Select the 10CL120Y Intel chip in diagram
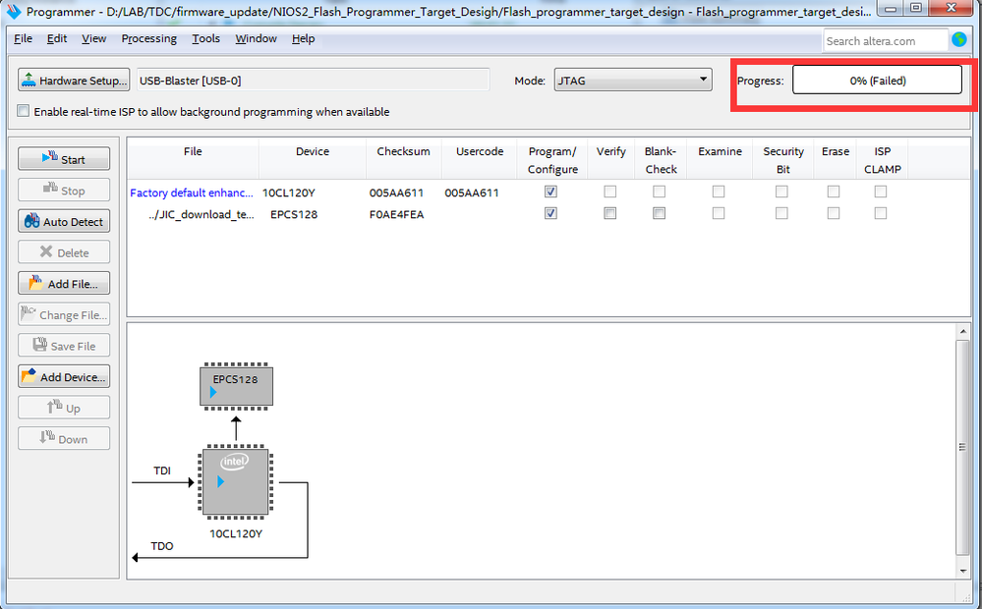The image size is (982, 609). click(x=236, y=482)
